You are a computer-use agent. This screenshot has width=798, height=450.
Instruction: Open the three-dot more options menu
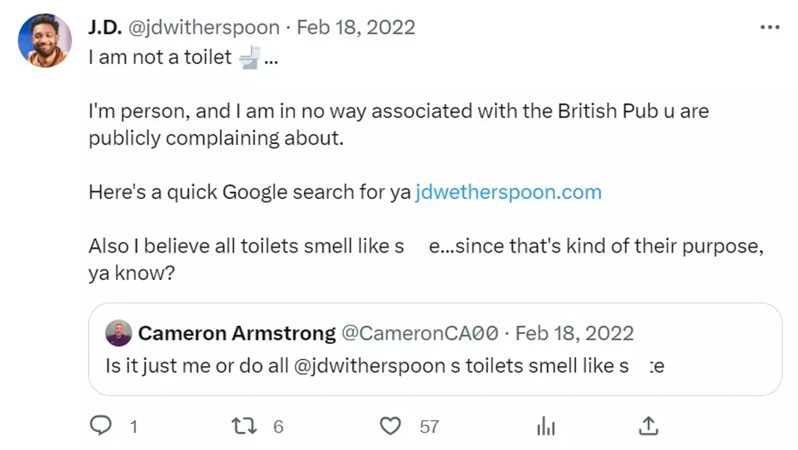(x=770, y=28)
